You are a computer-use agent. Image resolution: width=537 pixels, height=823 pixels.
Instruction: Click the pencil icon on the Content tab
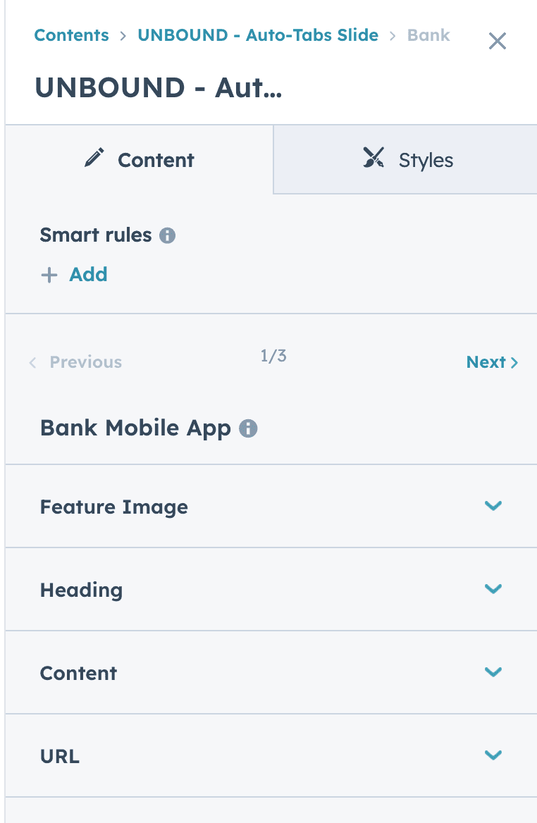click(x=95, y=158)
